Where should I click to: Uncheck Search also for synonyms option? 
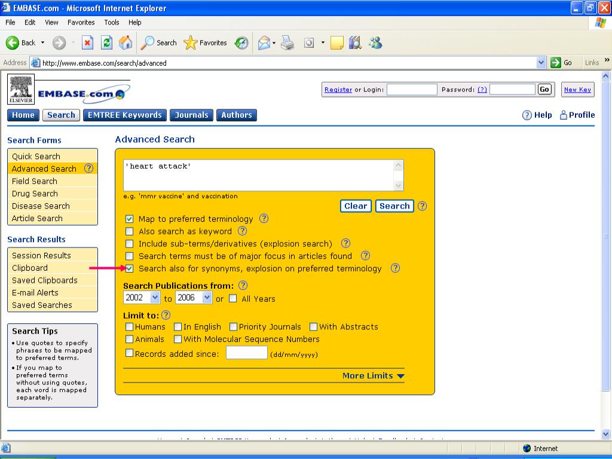pos(129,268)
